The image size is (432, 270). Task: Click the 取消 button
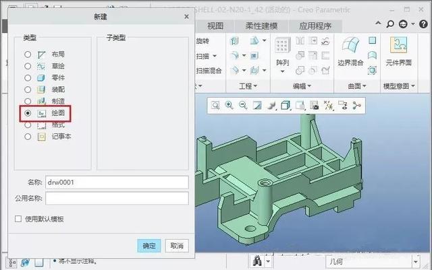[177, 246]
